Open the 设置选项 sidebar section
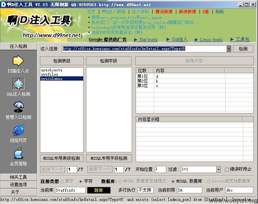This screenshot has width=258, height=204. point(19,185)
